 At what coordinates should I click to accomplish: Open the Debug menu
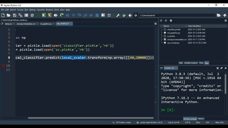32,10
